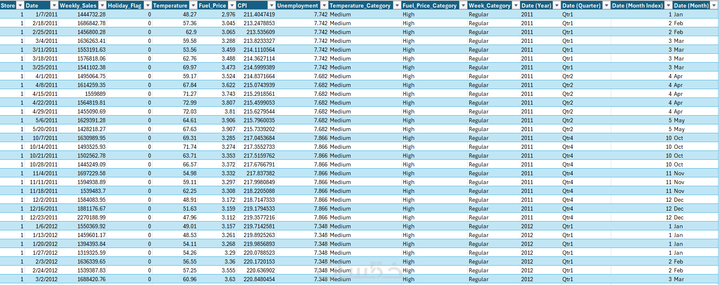719x285 pixels.
Task: Select the CPI value 219.3577216
Action: (259, 217)
